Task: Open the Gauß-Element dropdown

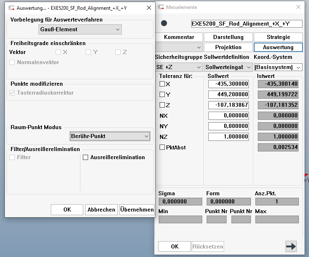Action: pos(80,29)
